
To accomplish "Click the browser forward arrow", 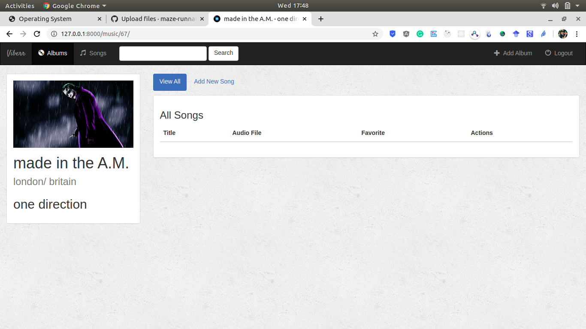I will pyautogui.click(x=23, y=34).
